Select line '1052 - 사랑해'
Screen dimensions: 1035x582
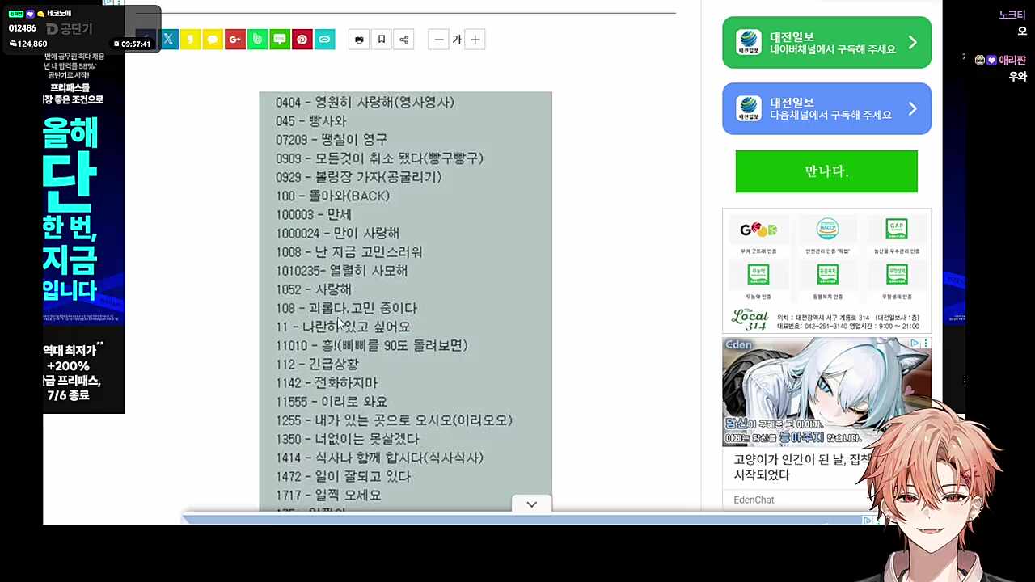pyautogui.click(x=313, y=289)
